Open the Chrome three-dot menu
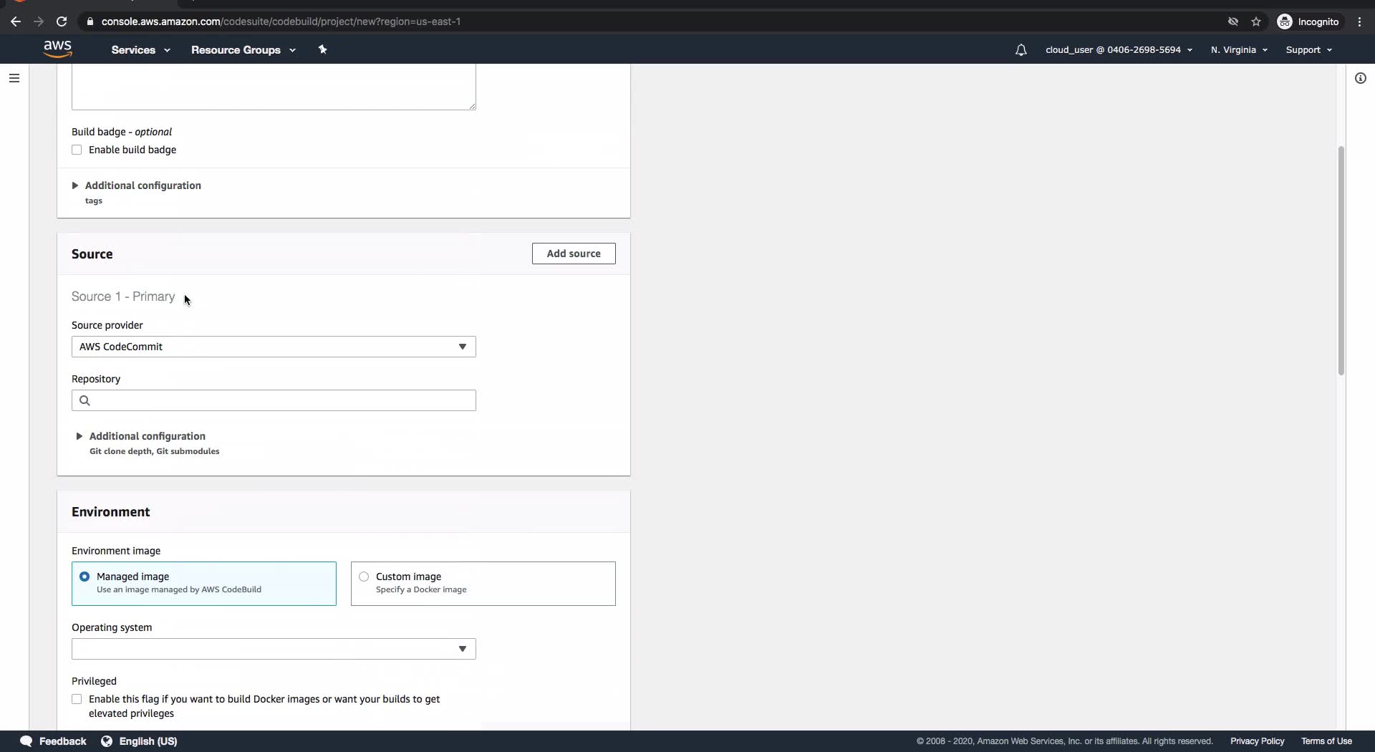Screen dimensions: 1375x752 tap(1359, 21)
